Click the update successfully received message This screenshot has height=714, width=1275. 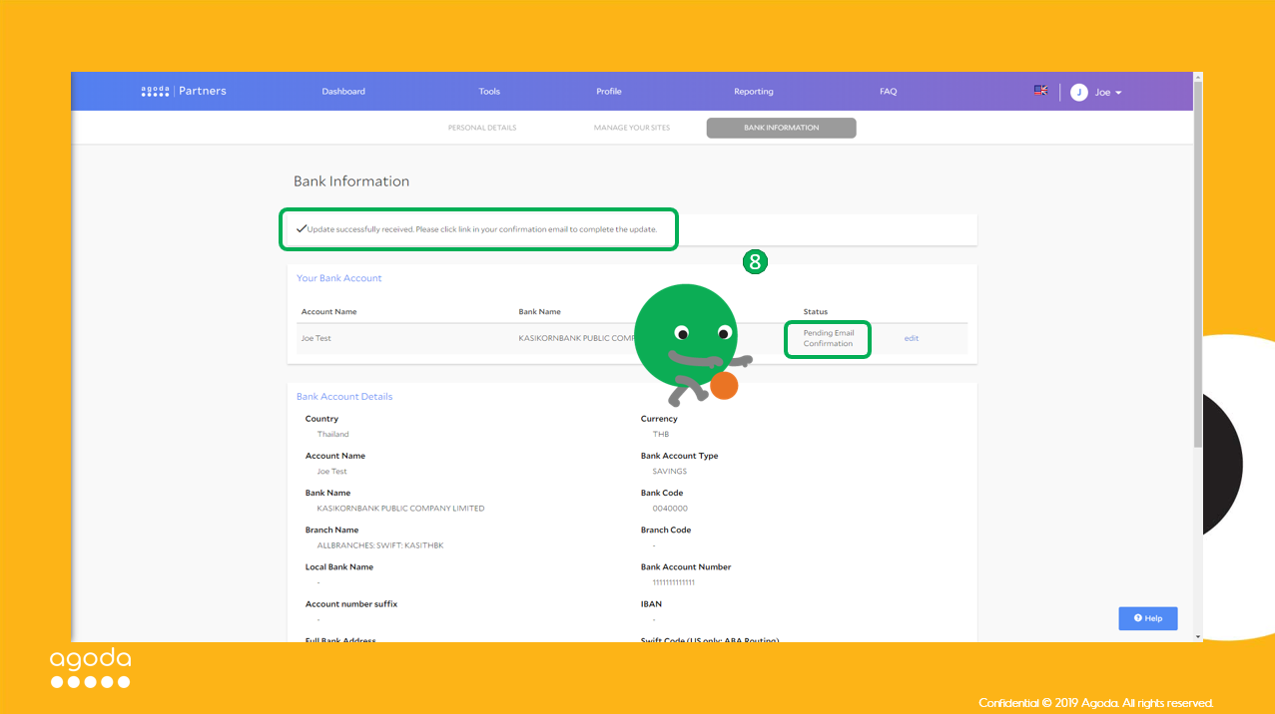[x=482, y=229]
